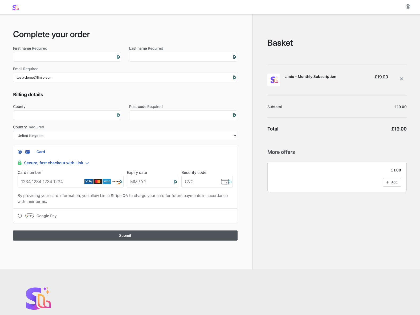Image resolution: width=420 pixels, height=315 pixels.
Task: Click the password manager icon in Post code field
Action: 234,115
